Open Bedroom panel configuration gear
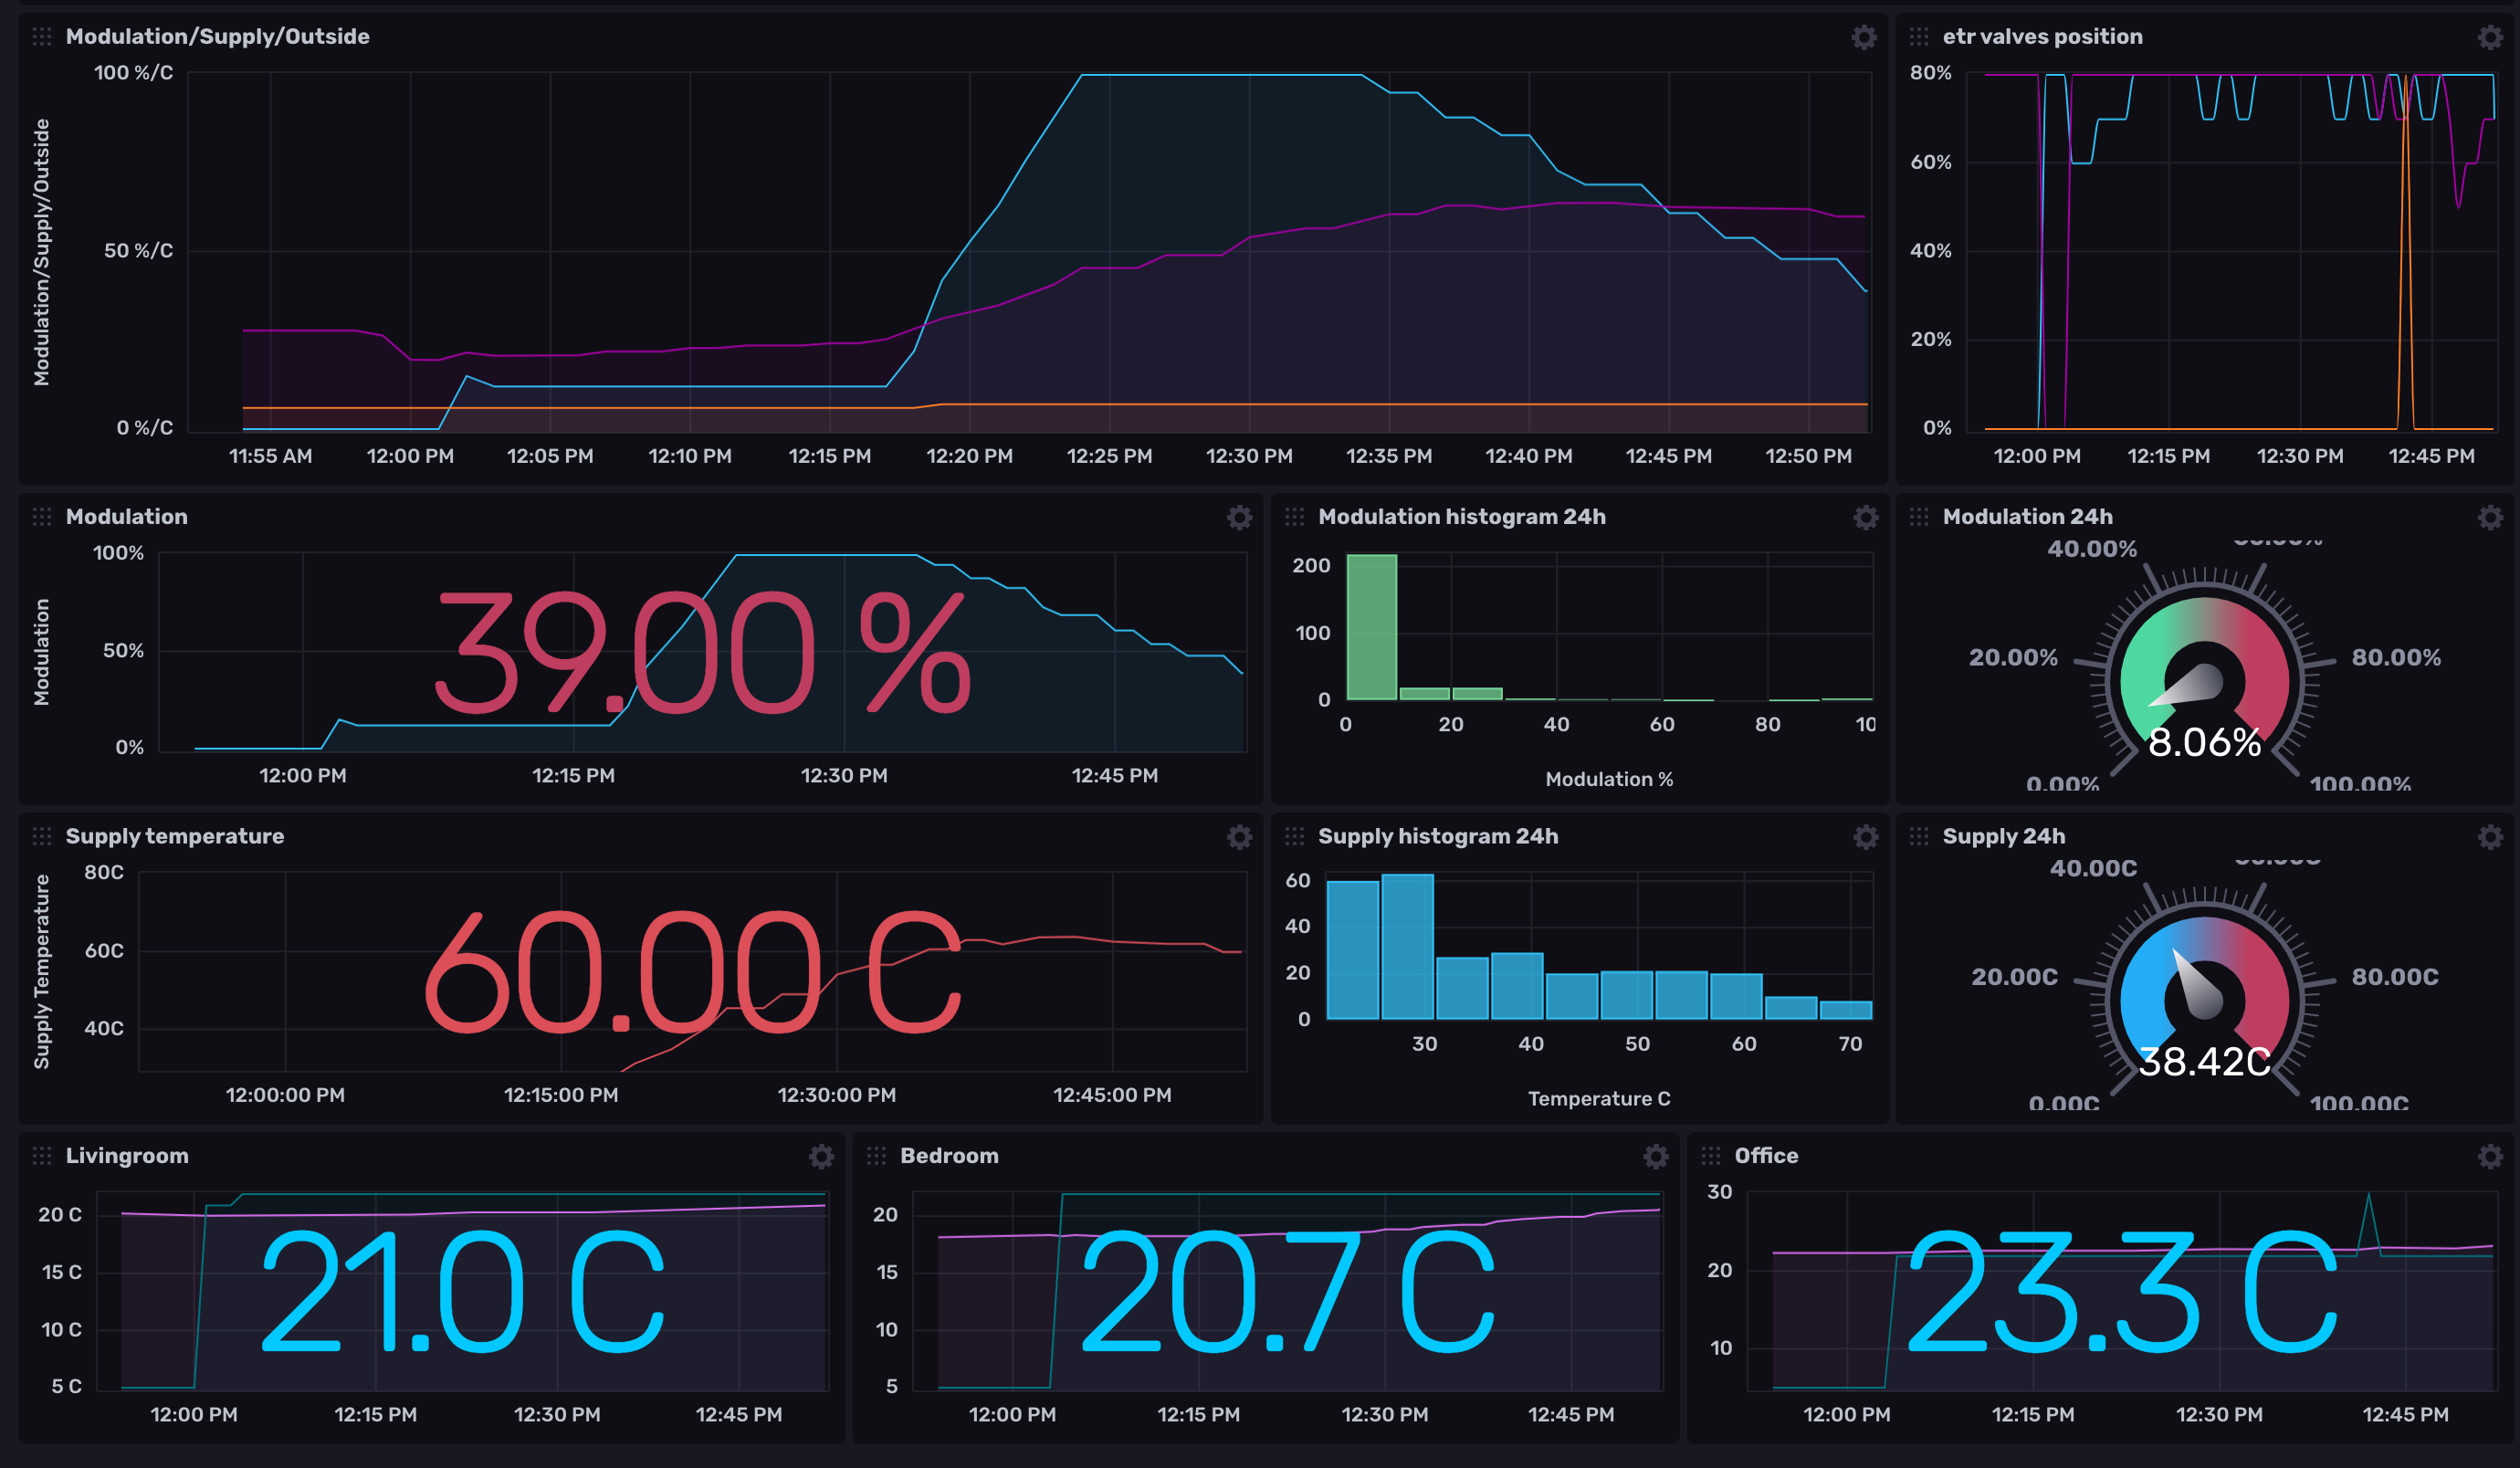 (x=1655, y=1157)
